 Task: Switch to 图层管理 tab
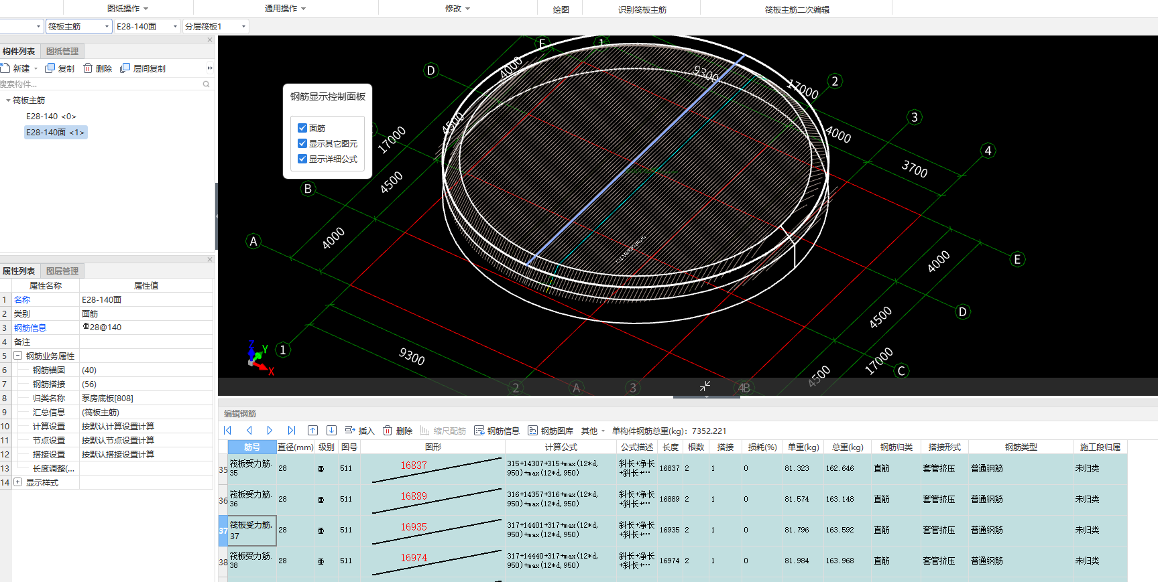62,271
